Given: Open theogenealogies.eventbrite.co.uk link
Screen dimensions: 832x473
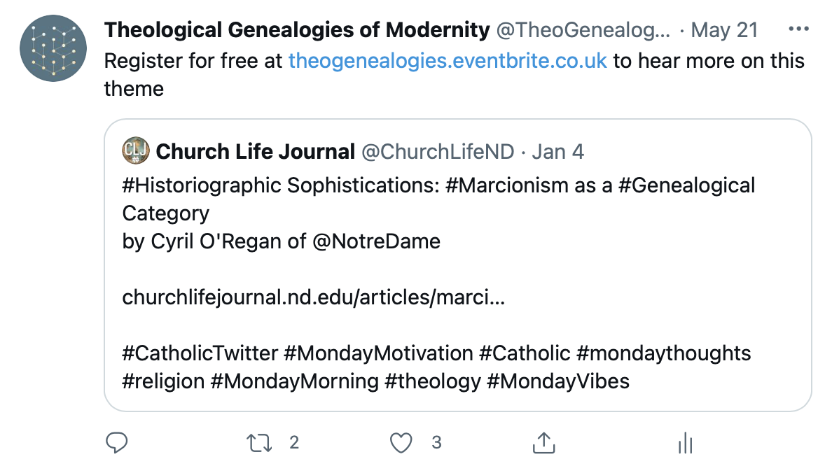Looking at the screenshot, I should tap(448, 61).
